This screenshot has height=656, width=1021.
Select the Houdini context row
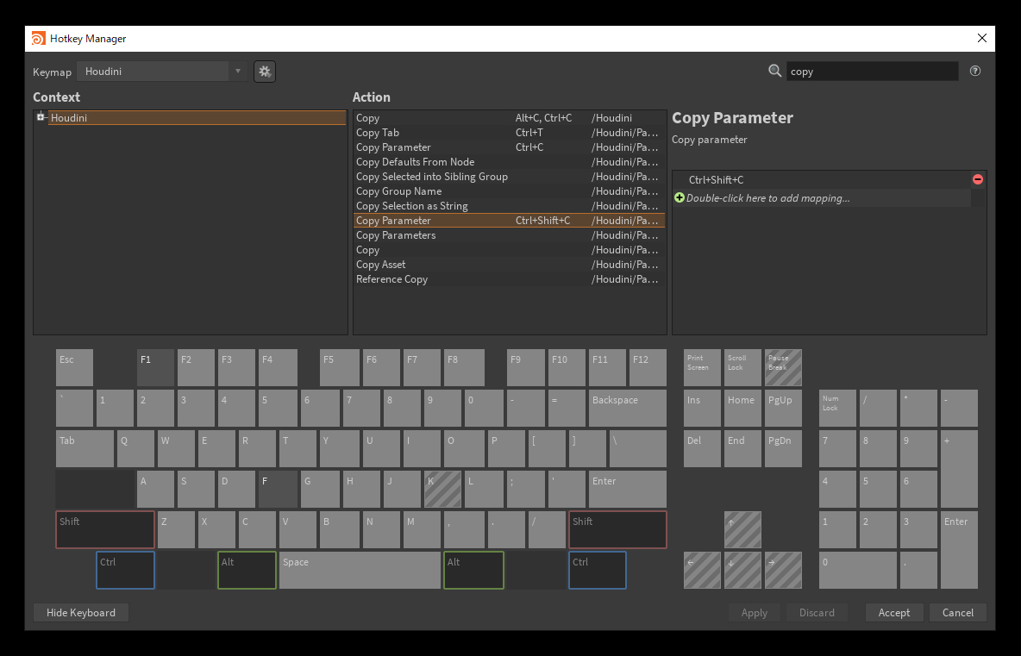coord(197,118)
